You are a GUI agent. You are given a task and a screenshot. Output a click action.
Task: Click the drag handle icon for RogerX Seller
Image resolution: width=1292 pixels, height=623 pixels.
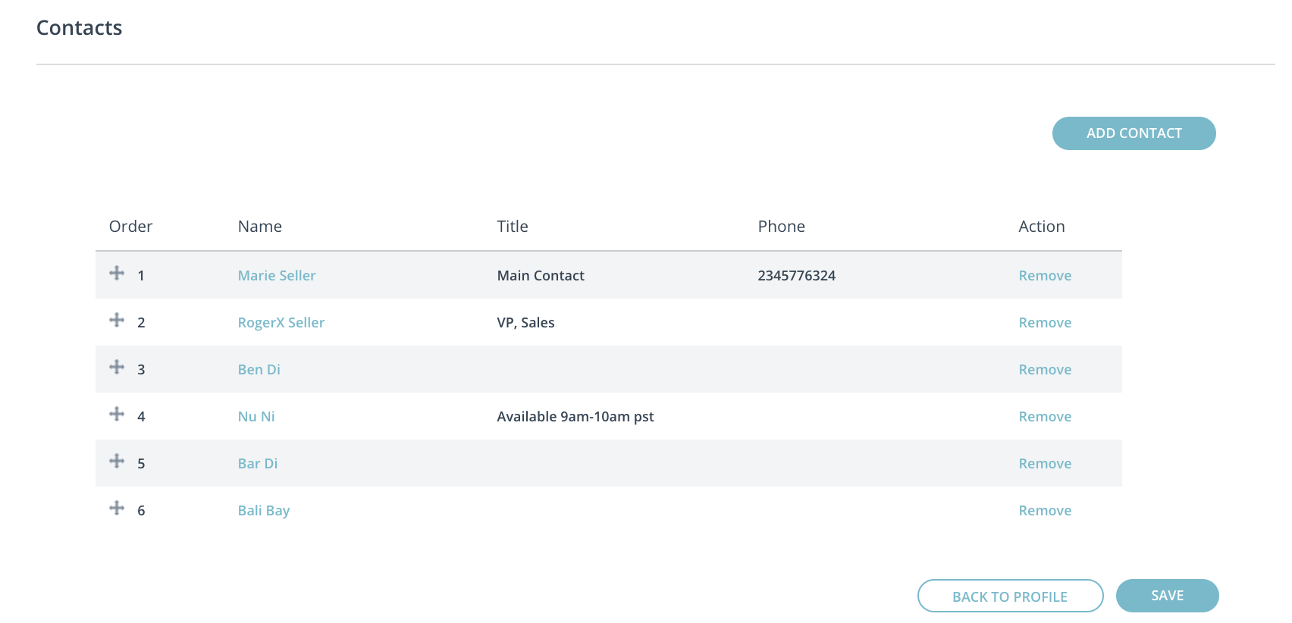point(117,320)
